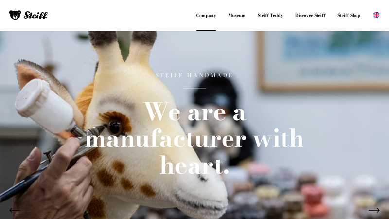Click the Steiff script wordmark
This screenshot has height=219, width=389.
[35, 16]
